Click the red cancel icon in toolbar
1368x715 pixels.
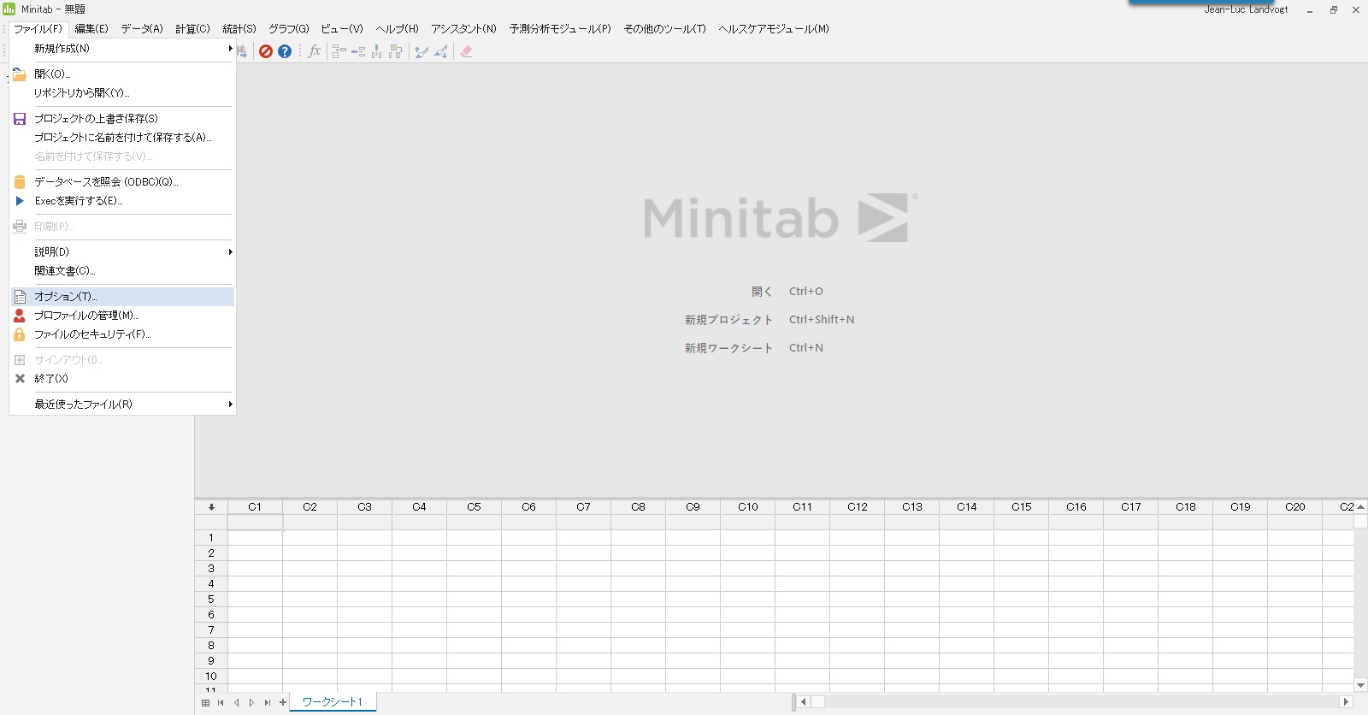point(266,51)
